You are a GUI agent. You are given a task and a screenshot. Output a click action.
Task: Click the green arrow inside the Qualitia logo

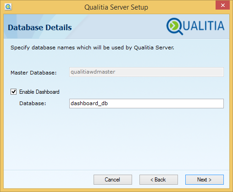174,25
